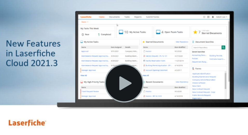This screenshot has width=248, height=135.
Task: Run the Building Permits saved search
Action: 216,56
